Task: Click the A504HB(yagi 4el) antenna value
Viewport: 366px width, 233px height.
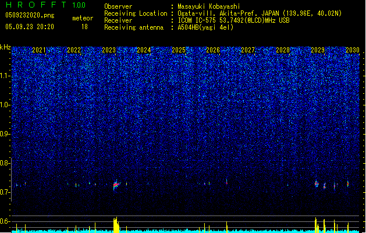Action: pos(205,27)
